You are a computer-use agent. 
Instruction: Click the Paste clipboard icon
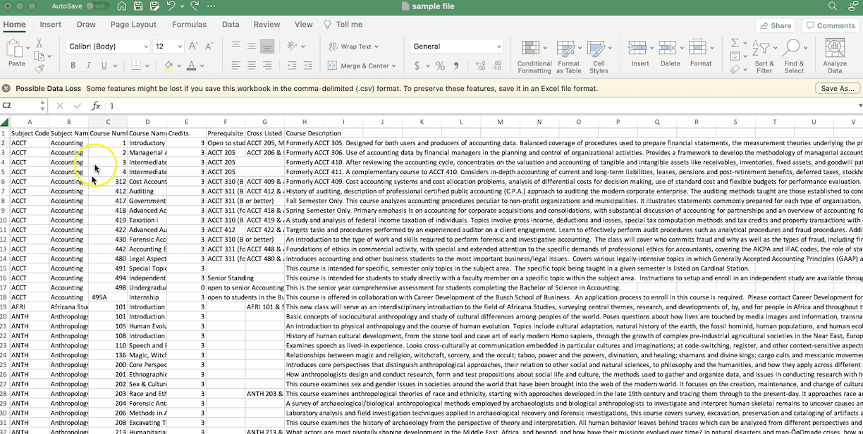15,49
